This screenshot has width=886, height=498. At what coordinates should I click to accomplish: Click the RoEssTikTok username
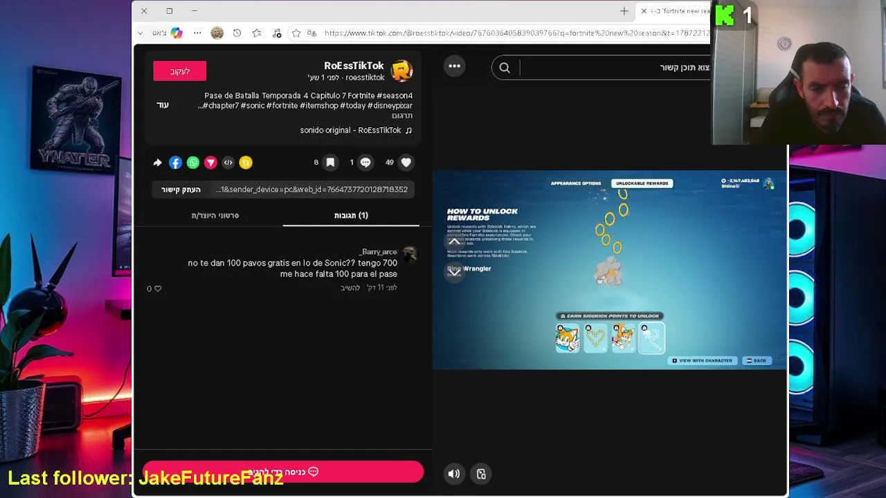click(x=354, y=66)
